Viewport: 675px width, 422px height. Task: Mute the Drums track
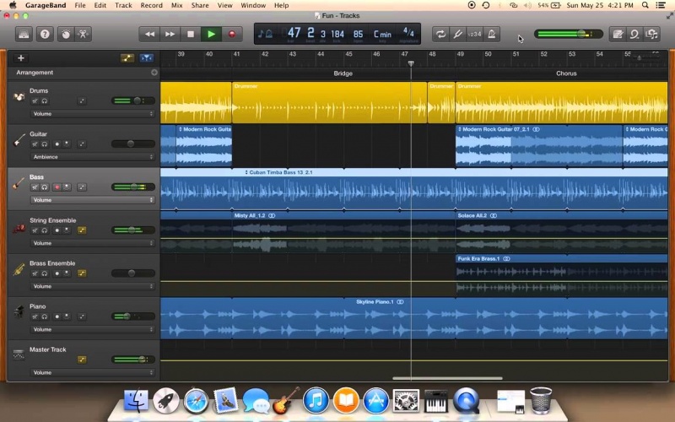[x=35, y=100]
